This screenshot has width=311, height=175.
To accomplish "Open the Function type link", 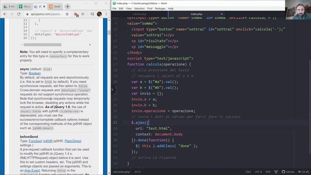I will (x=35, y=141).
